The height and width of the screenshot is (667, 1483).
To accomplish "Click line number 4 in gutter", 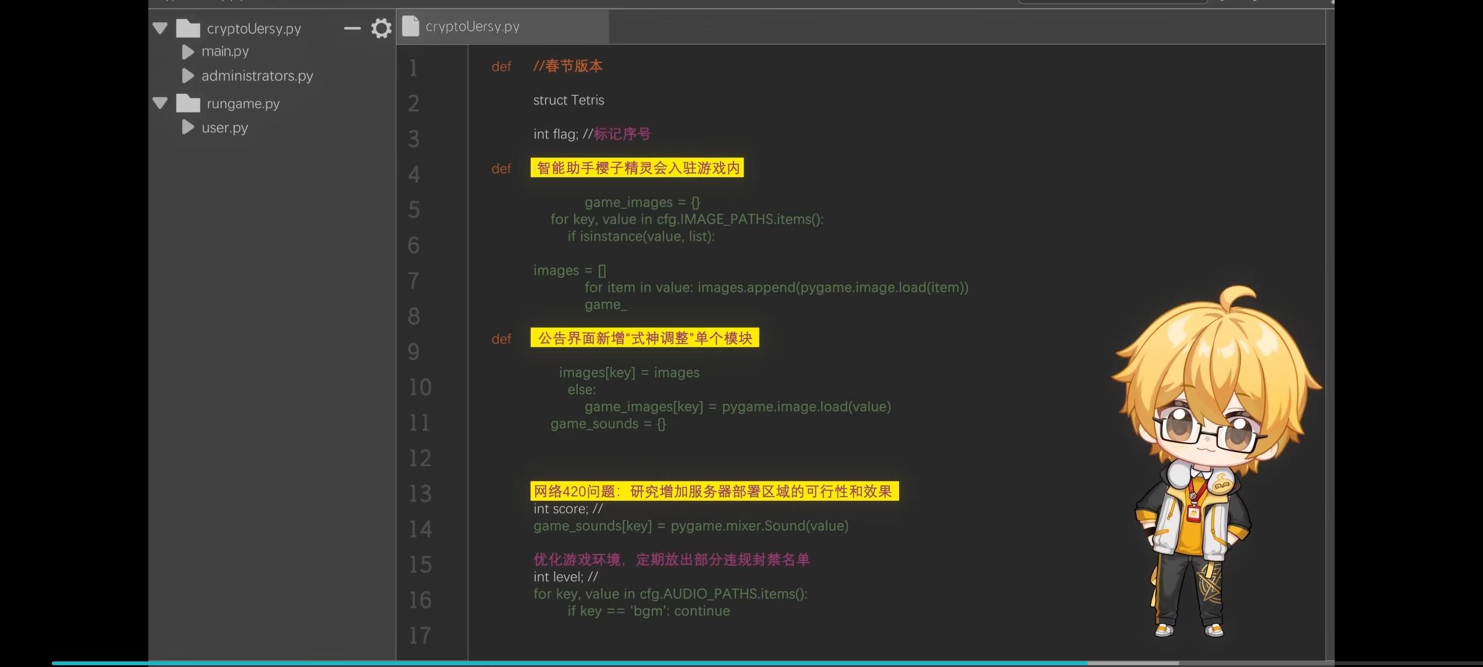I will pyautogui.click(x=414, y=174).
